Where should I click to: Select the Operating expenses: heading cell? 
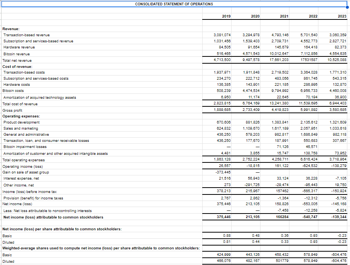(22, 116)
